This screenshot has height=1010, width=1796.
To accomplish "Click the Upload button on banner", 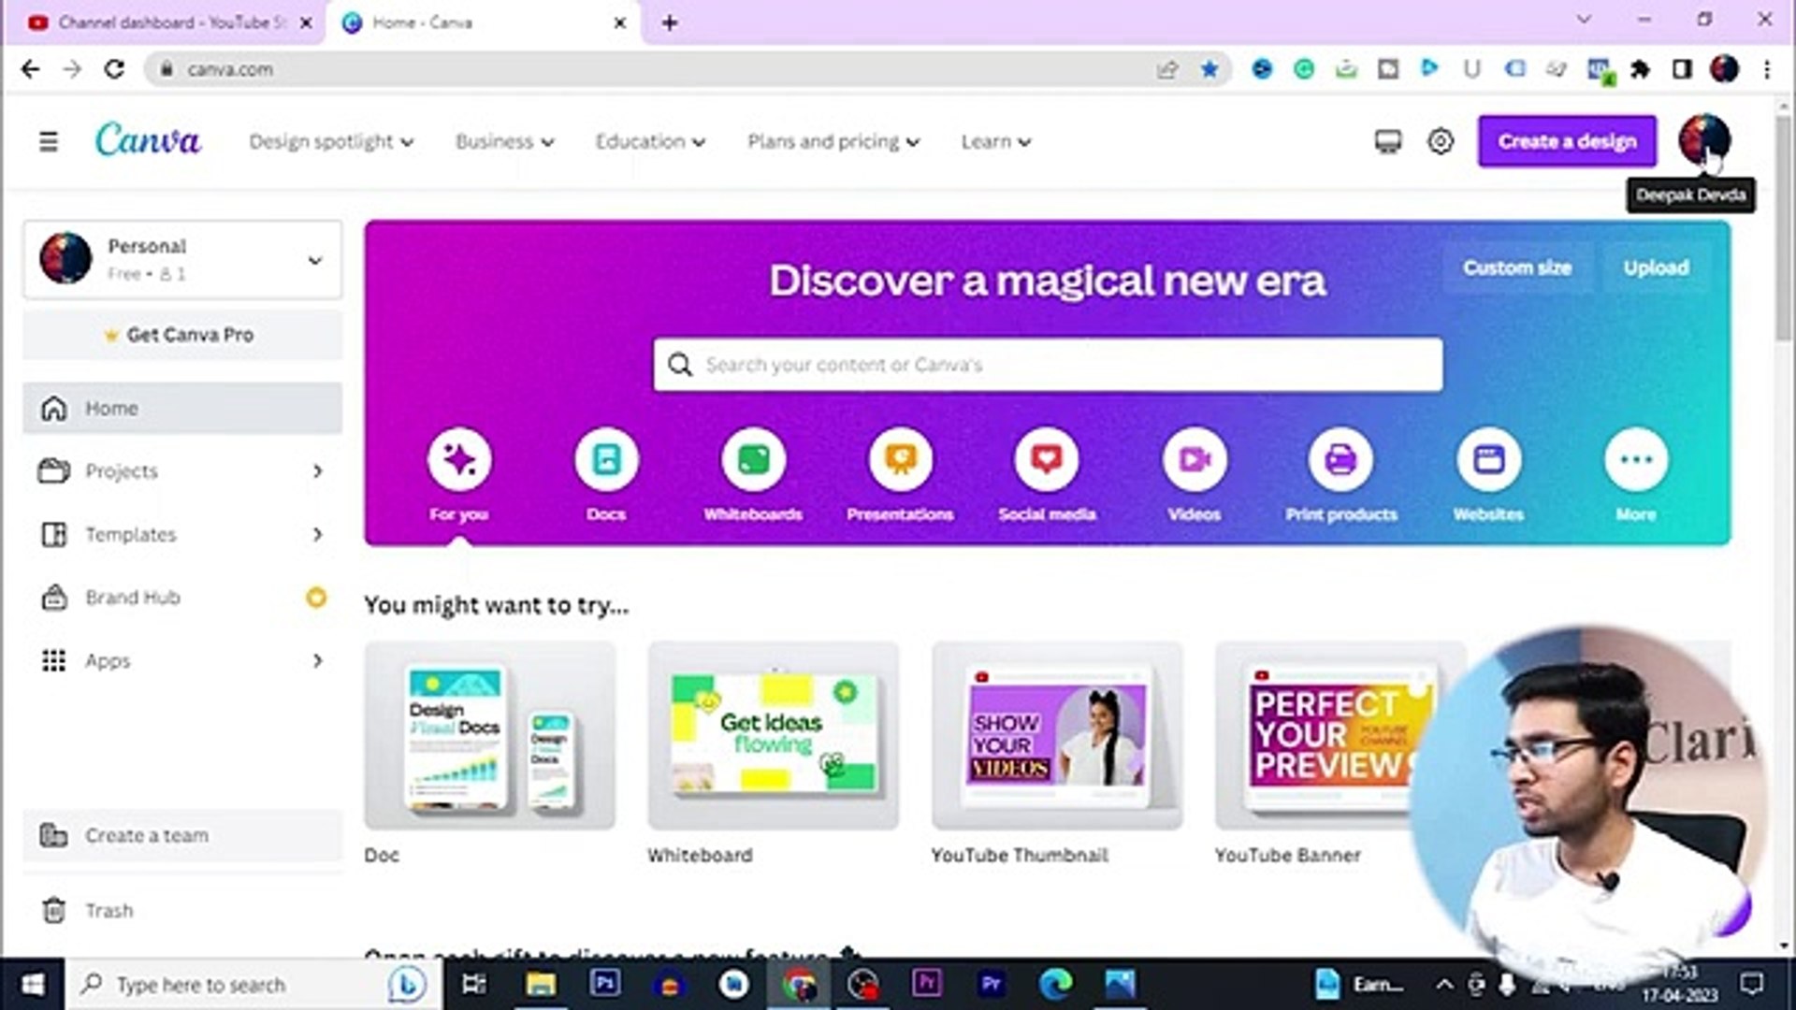I will [x=1656, y=268].
